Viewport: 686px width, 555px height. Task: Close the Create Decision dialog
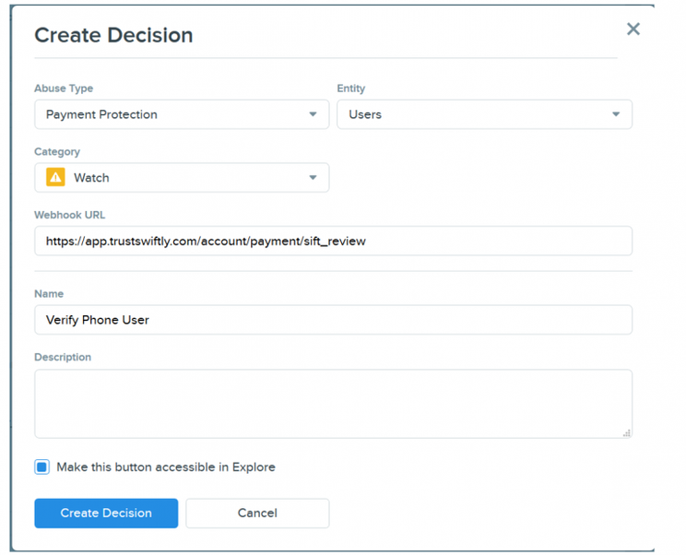633,30
